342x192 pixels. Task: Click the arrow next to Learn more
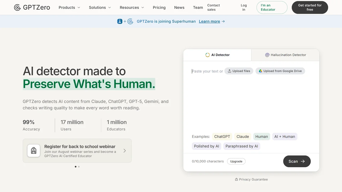[x=223, y=21]
